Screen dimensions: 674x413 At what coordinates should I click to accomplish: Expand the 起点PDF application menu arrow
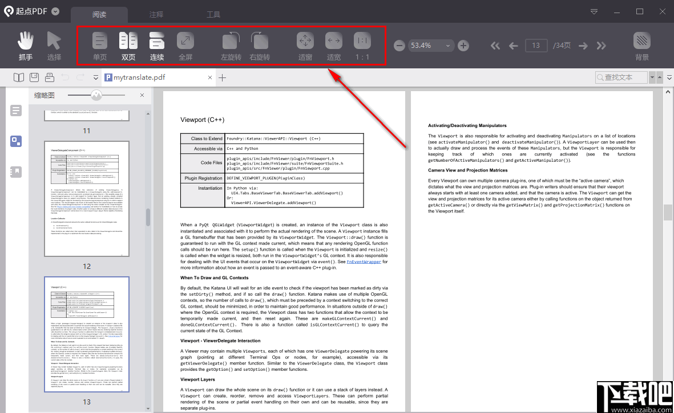click(x=55, y=11)
